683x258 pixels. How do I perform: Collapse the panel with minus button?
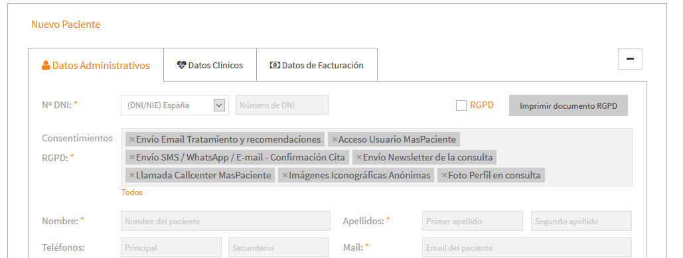coord(630,59)
